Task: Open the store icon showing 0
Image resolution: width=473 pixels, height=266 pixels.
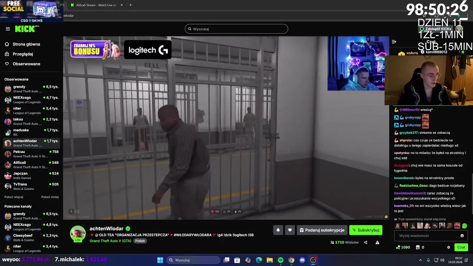Action: point(418,247)
